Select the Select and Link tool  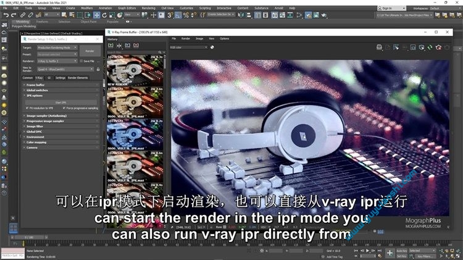coord(23,15)
